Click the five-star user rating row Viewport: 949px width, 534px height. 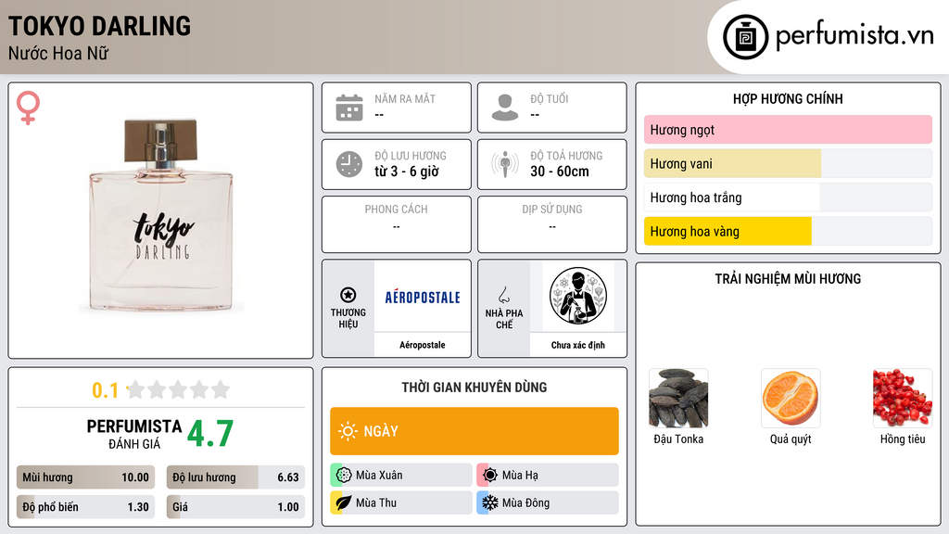pyautogui.click(x=178, y=390)
